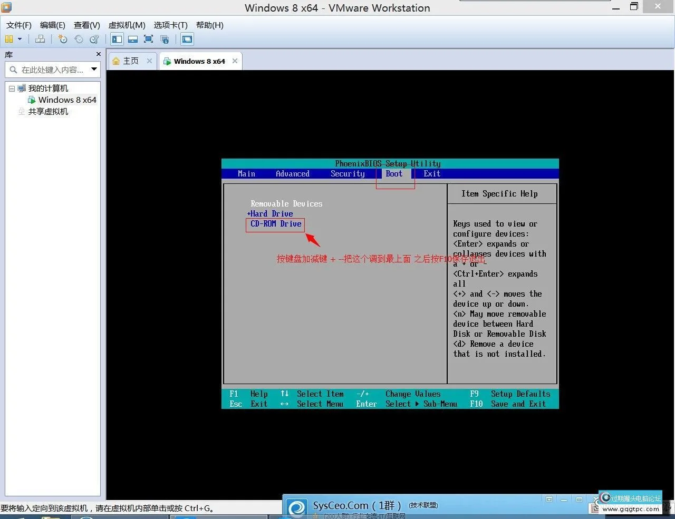Open the 虚拟机(M) menu
The height and width of the screenshot is (519, 675).
pyautogui.click(x=127, y=25)
